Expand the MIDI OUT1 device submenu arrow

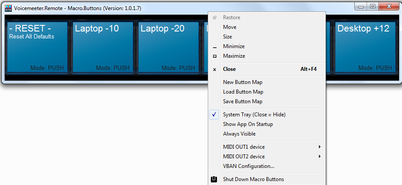(320, 147)
